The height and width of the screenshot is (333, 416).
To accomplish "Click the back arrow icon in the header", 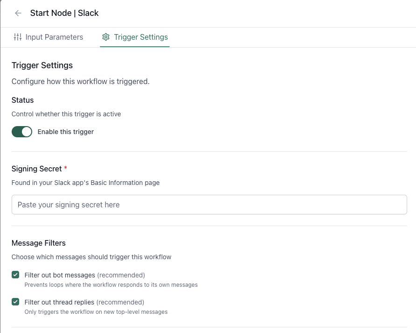I will coord(18,13).
